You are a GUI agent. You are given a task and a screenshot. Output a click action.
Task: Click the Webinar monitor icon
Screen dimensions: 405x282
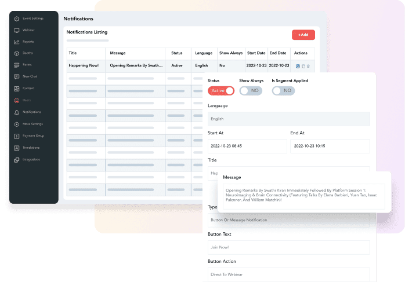tap(17, 30)
